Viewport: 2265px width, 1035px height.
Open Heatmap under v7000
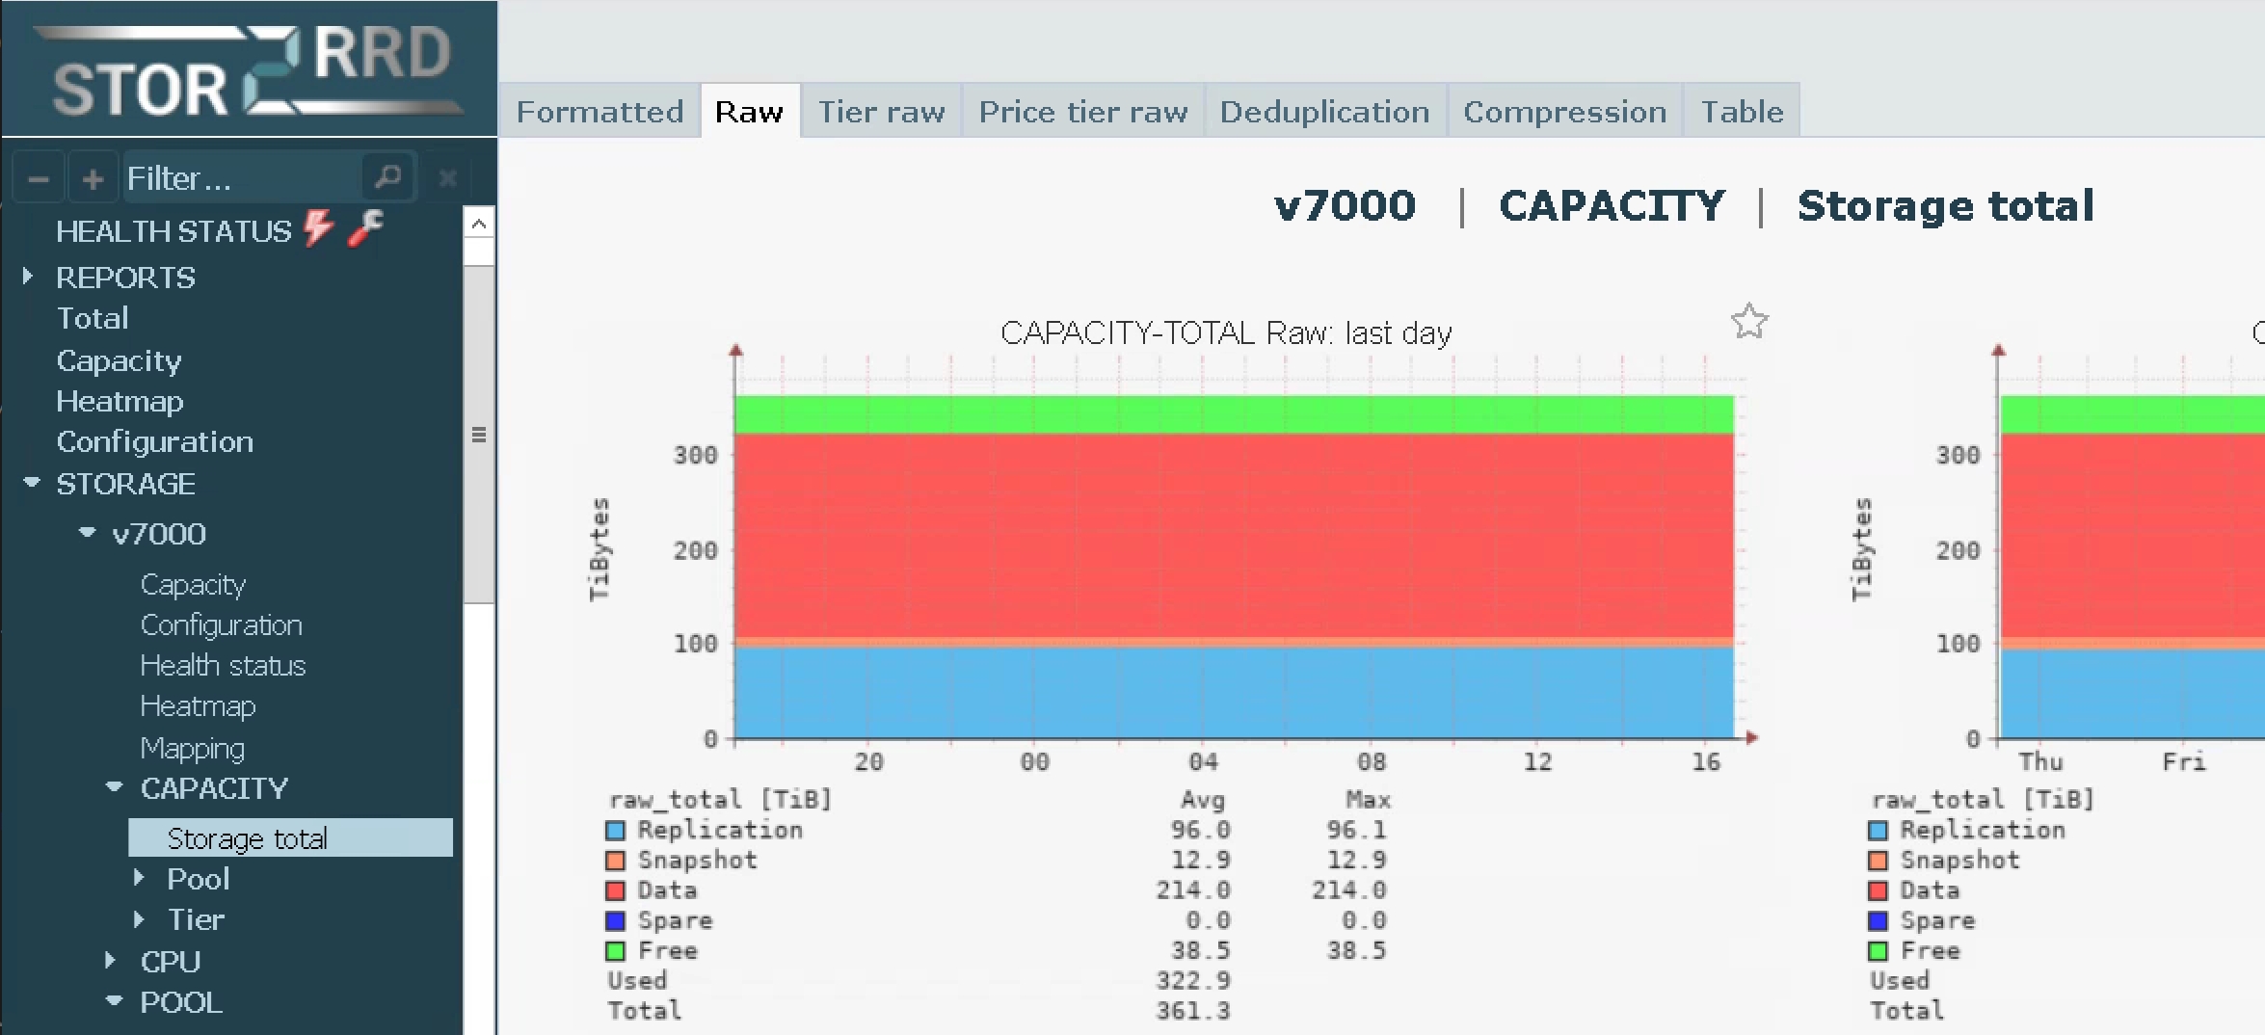point(198,706)
